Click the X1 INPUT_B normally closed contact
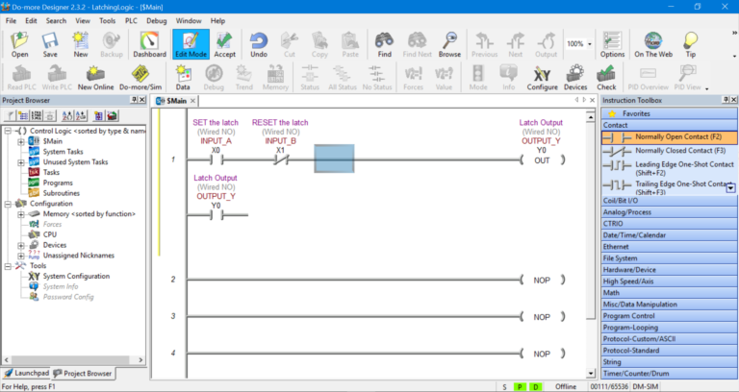 (281, 159)
